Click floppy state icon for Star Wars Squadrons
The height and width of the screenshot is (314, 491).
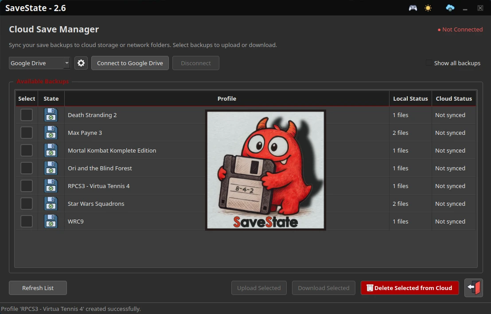[x=51, y=204]
